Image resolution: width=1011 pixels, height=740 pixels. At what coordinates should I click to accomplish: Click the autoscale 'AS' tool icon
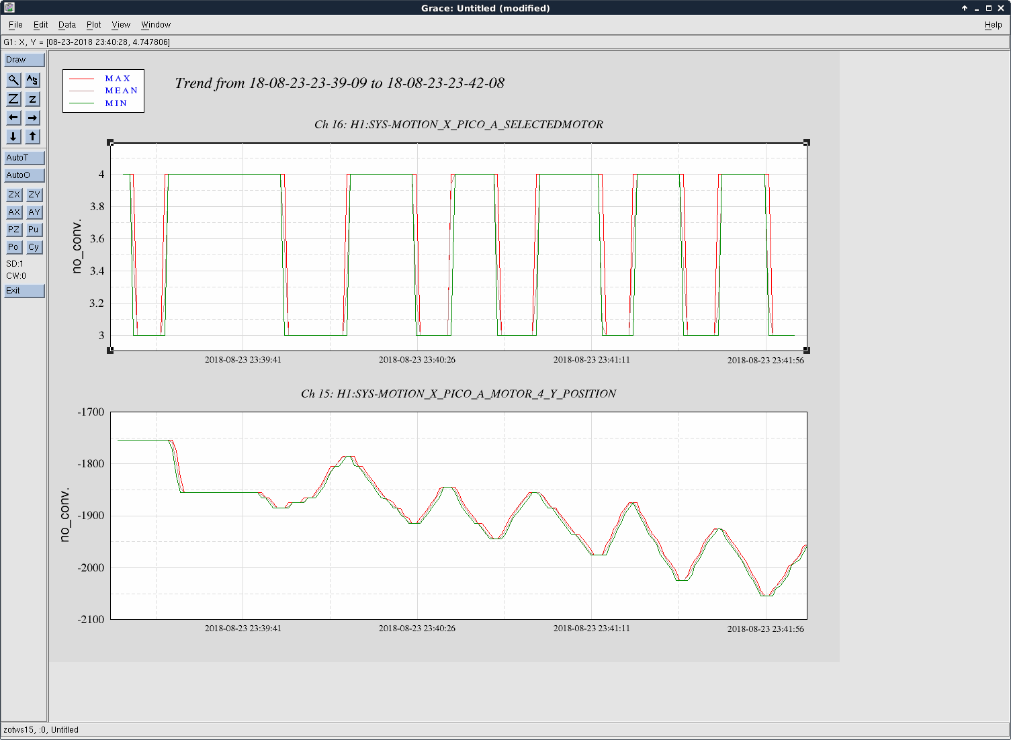pos(32,80)
